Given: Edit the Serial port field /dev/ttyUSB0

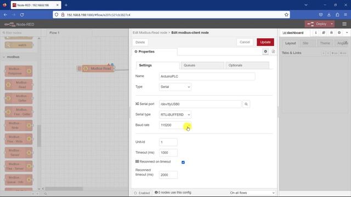Looking at the screenshot, I should pyautogui.click(x=200, y=104).
